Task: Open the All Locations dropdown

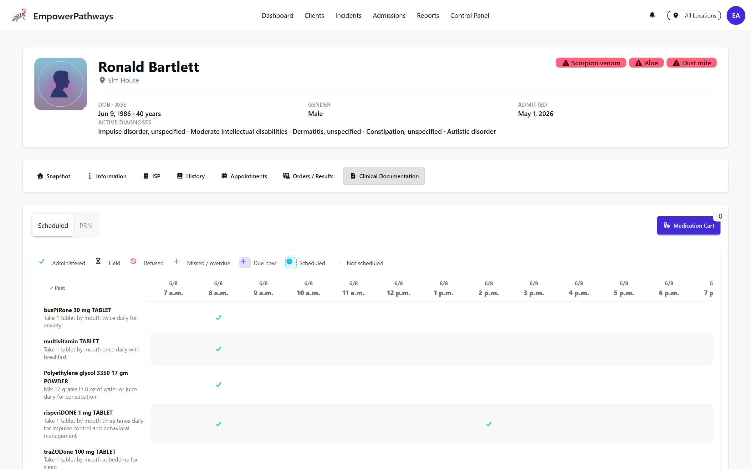Action: [x=694, y=15]
